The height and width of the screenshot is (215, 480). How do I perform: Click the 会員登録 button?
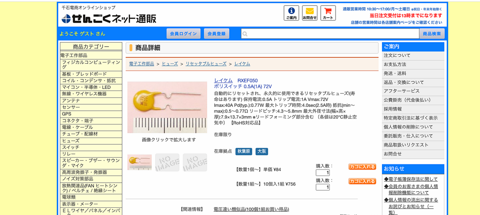[x=216, y=34]
